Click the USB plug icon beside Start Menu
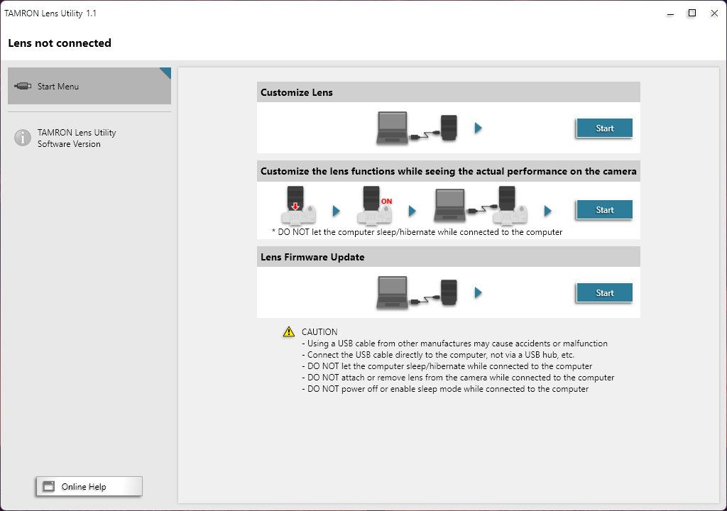 click(23, 86)
